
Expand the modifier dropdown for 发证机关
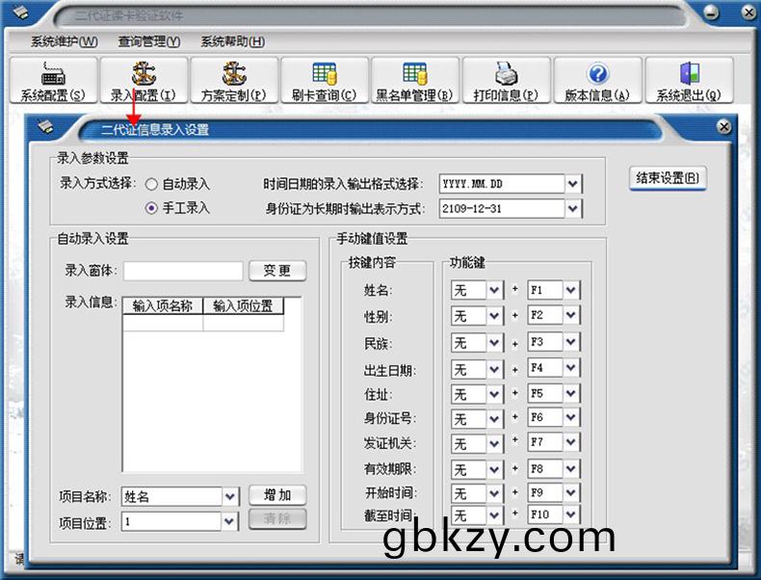494,443
